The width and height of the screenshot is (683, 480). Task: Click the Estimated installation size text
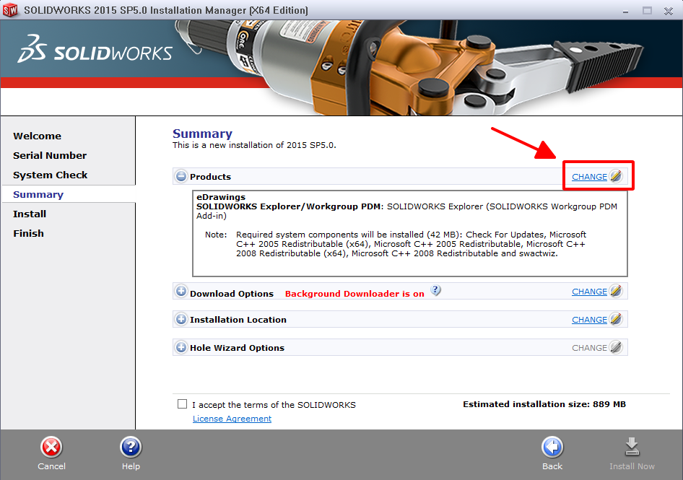544,404
